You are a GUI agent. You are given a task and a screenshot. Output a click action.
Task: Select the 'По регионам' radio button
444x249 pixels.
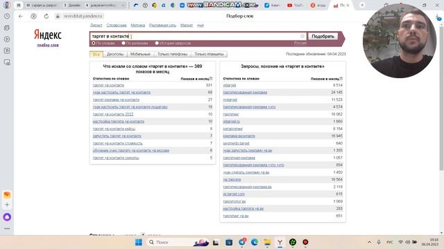[123, 43]
